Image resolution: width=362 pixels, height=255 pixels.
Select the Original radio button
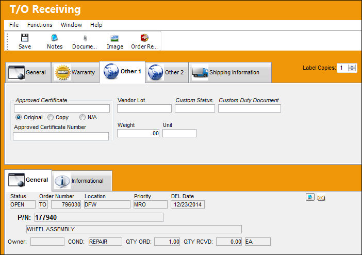point(19,117)
